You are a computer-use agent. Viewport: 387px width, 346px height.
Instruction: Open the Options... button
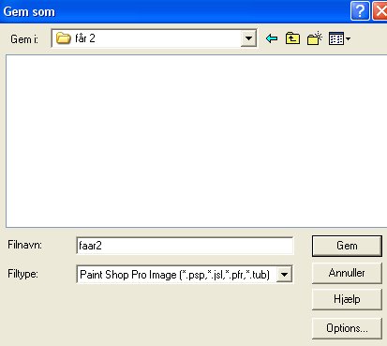click(x=347, y=328)
